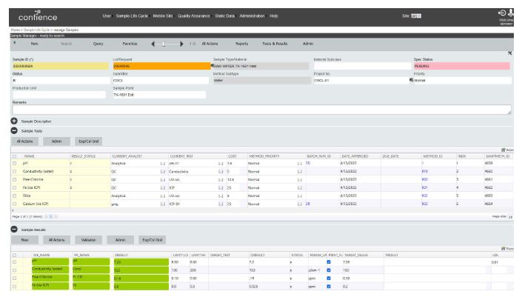Click lookup icon beside Sample Type/Material field
The image size is (522, 297).
[211, 66]
